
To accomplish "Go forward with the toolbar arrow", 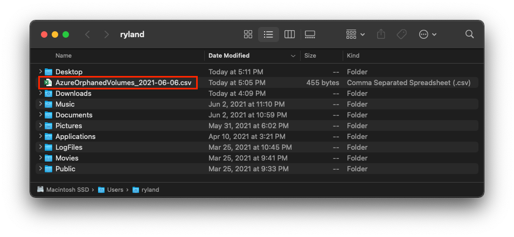I will click(x=107, y=34).
